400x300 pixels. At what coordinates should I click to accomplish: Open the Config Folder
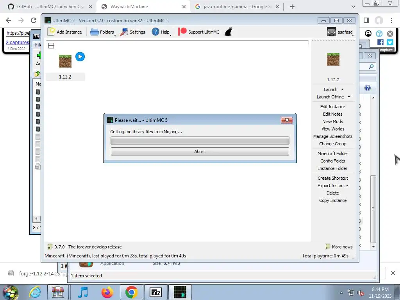(x=333, y=161)
